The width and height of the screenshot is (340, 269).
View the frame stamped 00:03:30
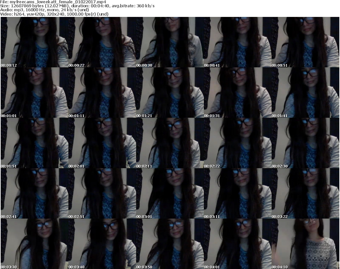coord(35,244)
